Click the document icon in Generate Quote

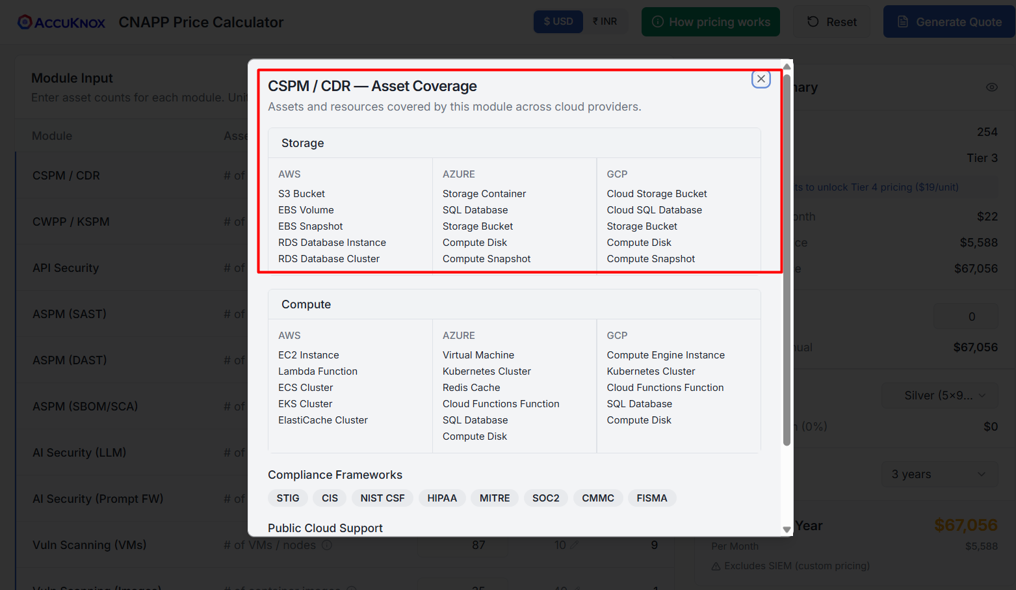pyautogui.click(x=902, y=21)
